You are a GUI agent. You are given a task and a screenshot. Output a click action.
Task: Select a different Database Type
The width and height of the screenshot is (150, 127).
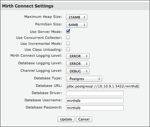pos(84,79)
